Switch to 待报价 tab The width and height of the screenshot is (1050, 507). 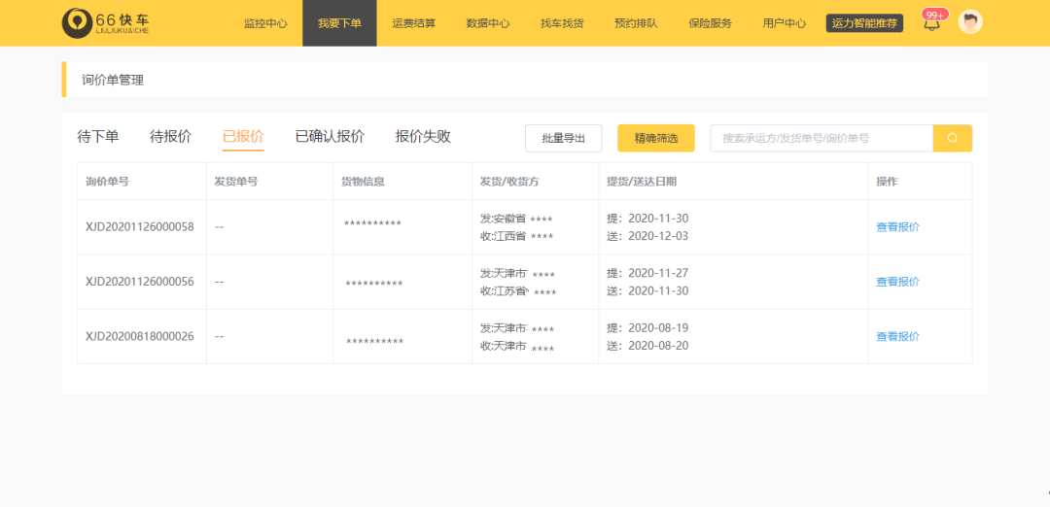point(171,137)
